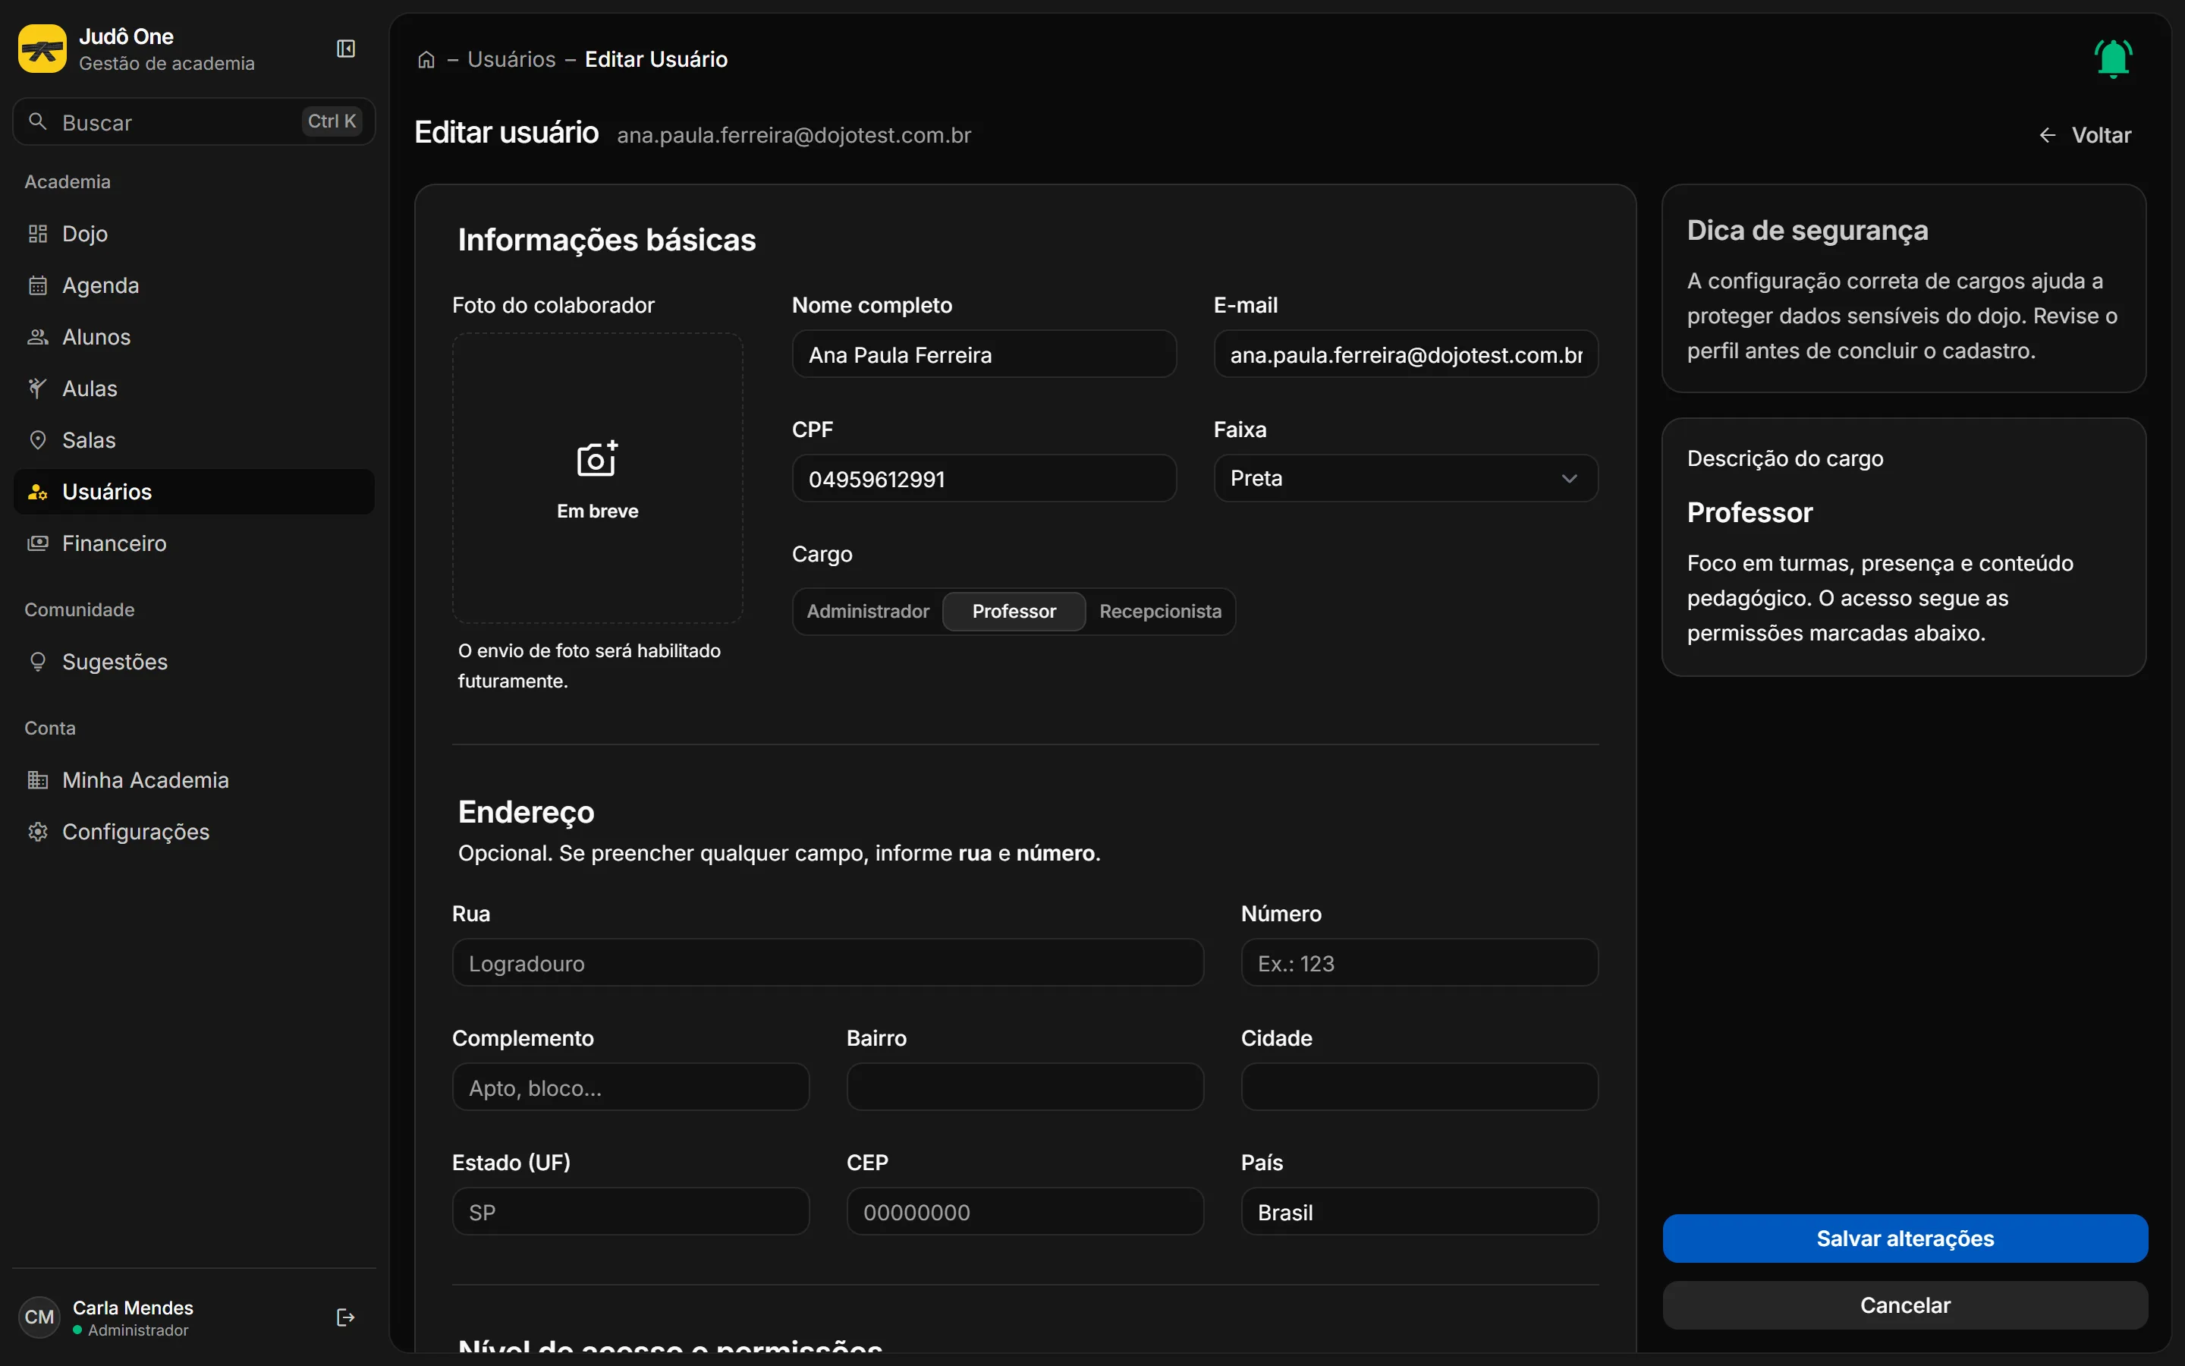
Task: Open the Faixa dropdown showing Preta
Action: pos(1406,478)
